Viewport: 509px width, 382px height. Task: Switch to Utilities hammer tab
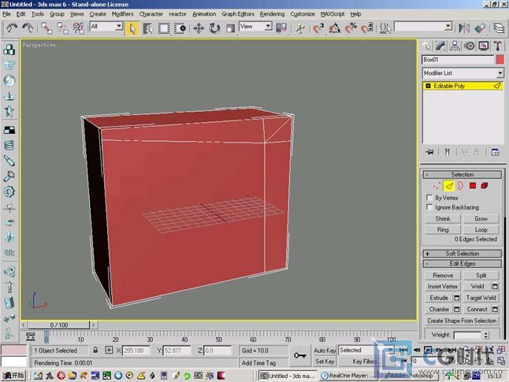(x=498, y=46)
